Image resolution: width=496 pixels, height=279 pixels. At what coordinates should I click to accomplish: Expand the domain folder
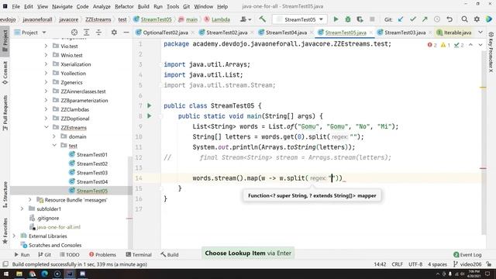tap(54, 136)
